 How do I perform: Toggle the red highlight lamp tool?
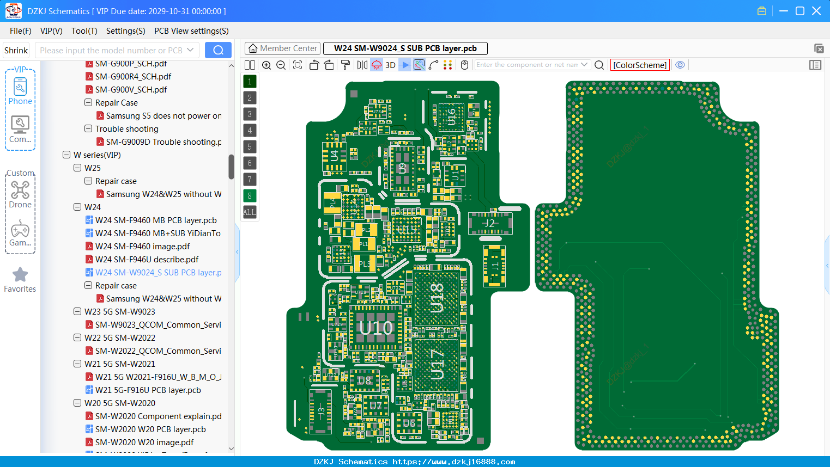point(377,65)
